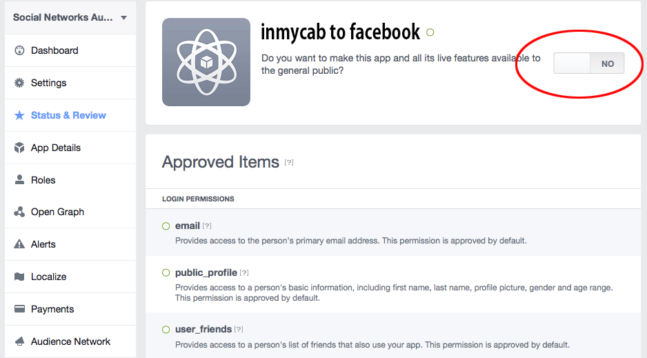Click the Open Graph nodes icon
This screenshot has height=358, width=647.
coord(19,212)
